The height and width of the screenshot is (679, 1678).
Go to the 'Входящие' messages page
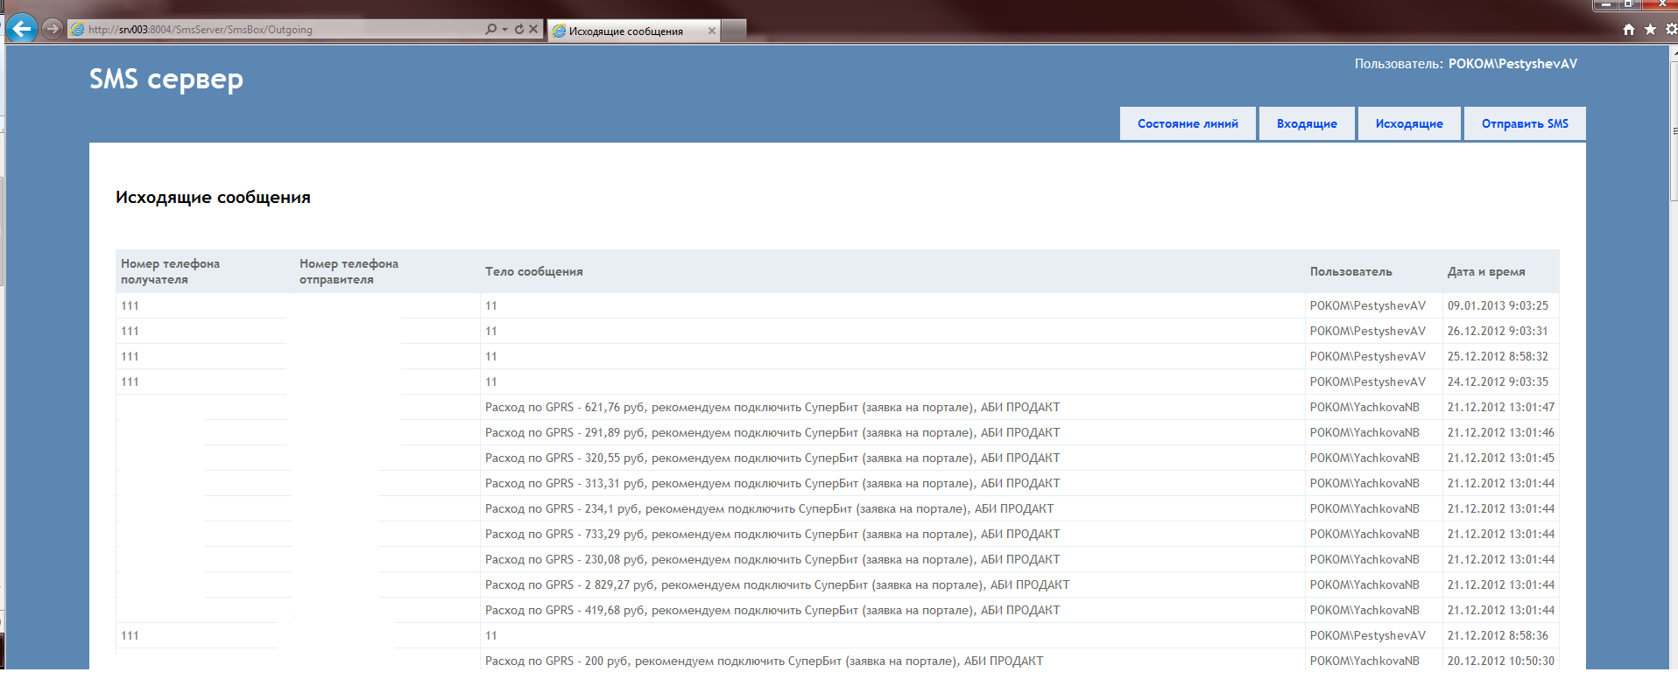point(1307,123)
